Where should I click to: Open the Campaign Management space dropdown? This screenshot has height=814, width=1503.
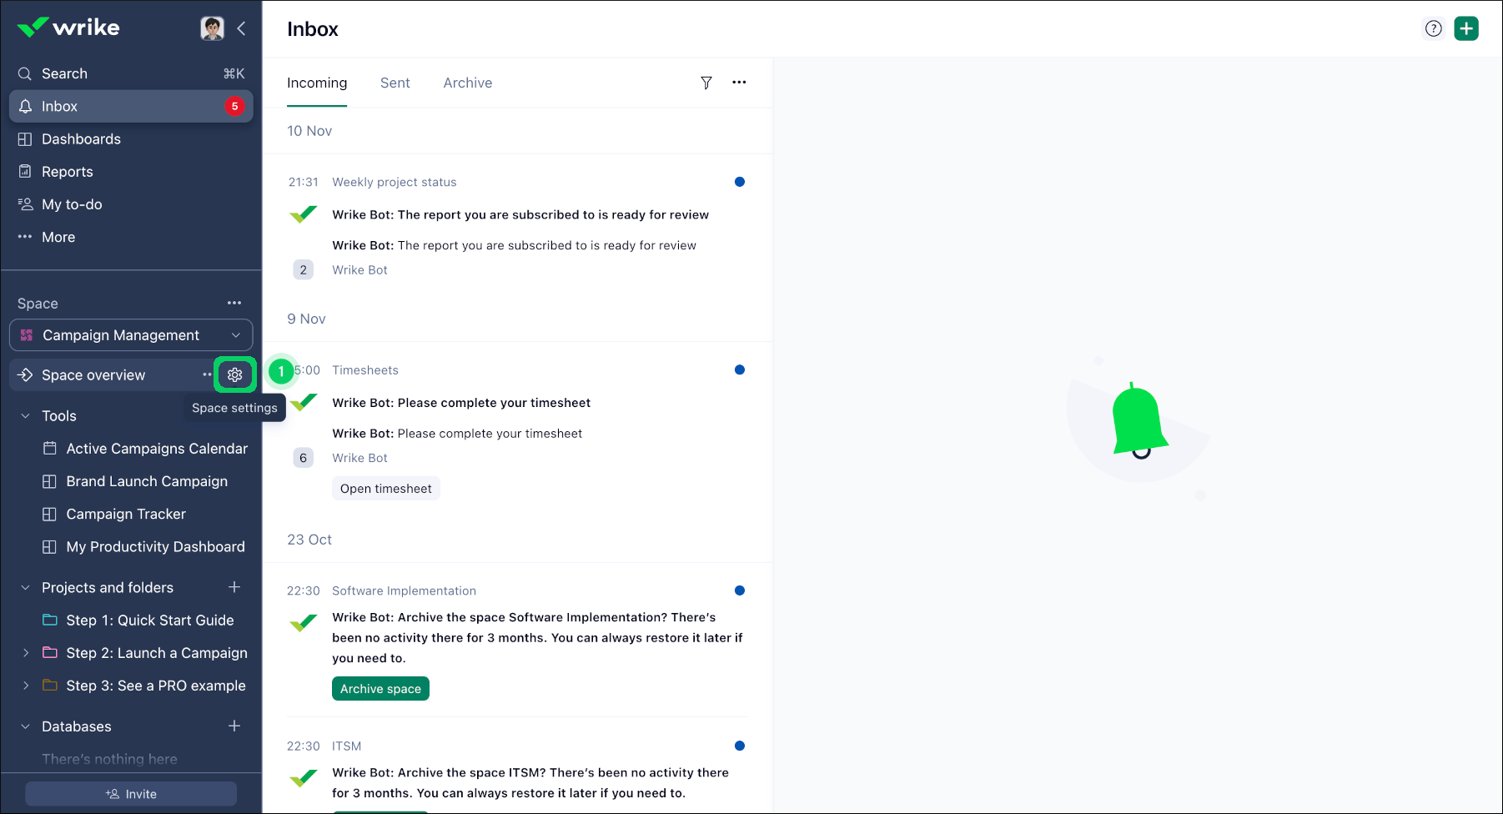pyautogui.click(x=131, y=335)
